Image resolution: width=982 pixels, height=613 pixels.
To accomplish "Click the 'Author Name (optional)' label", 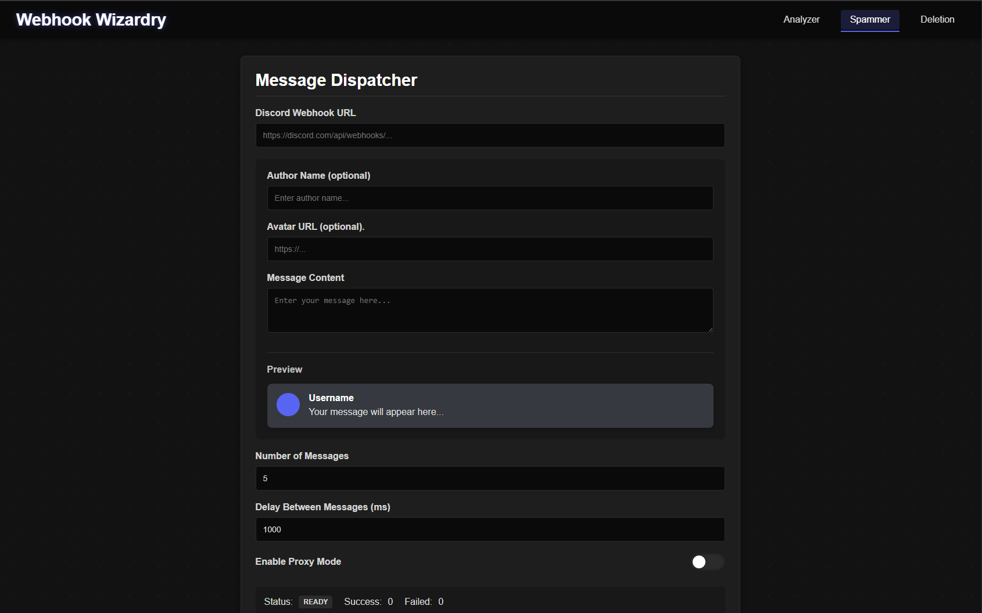I will pos(318,175).
